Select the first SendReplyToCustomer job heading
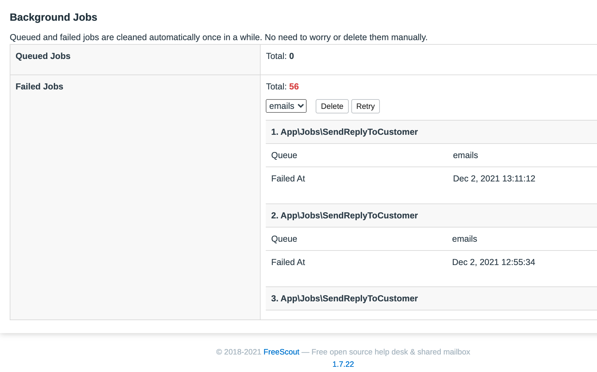The image size is (597, 372). click(x=344, y=132)
